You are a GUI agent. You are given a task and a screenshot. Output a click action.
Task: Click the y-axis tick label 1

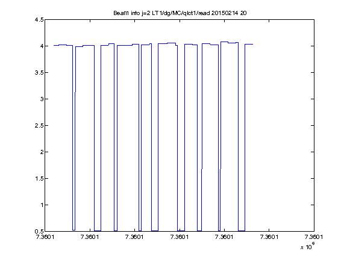[42, 205]
